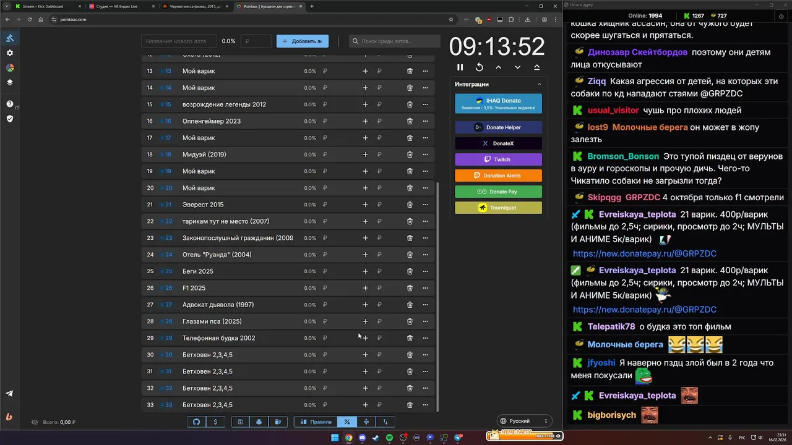Connect the Twitch integration
The image size is (792, 445).
(x=498, y=159)
